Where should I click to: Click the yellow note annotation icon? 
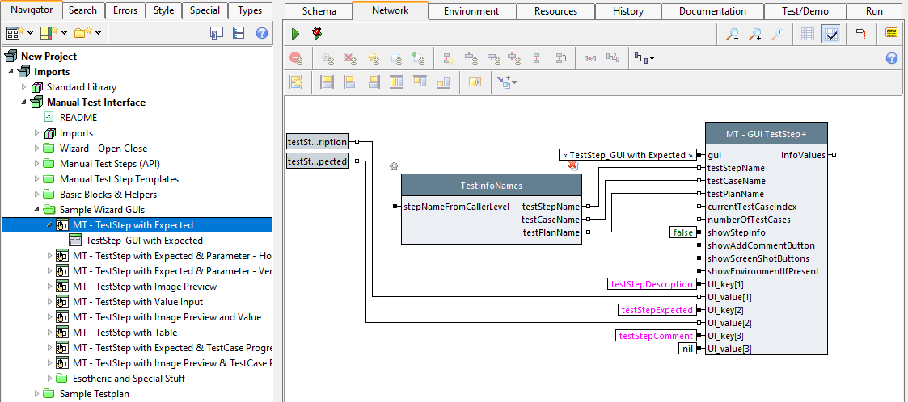(891, 34)
